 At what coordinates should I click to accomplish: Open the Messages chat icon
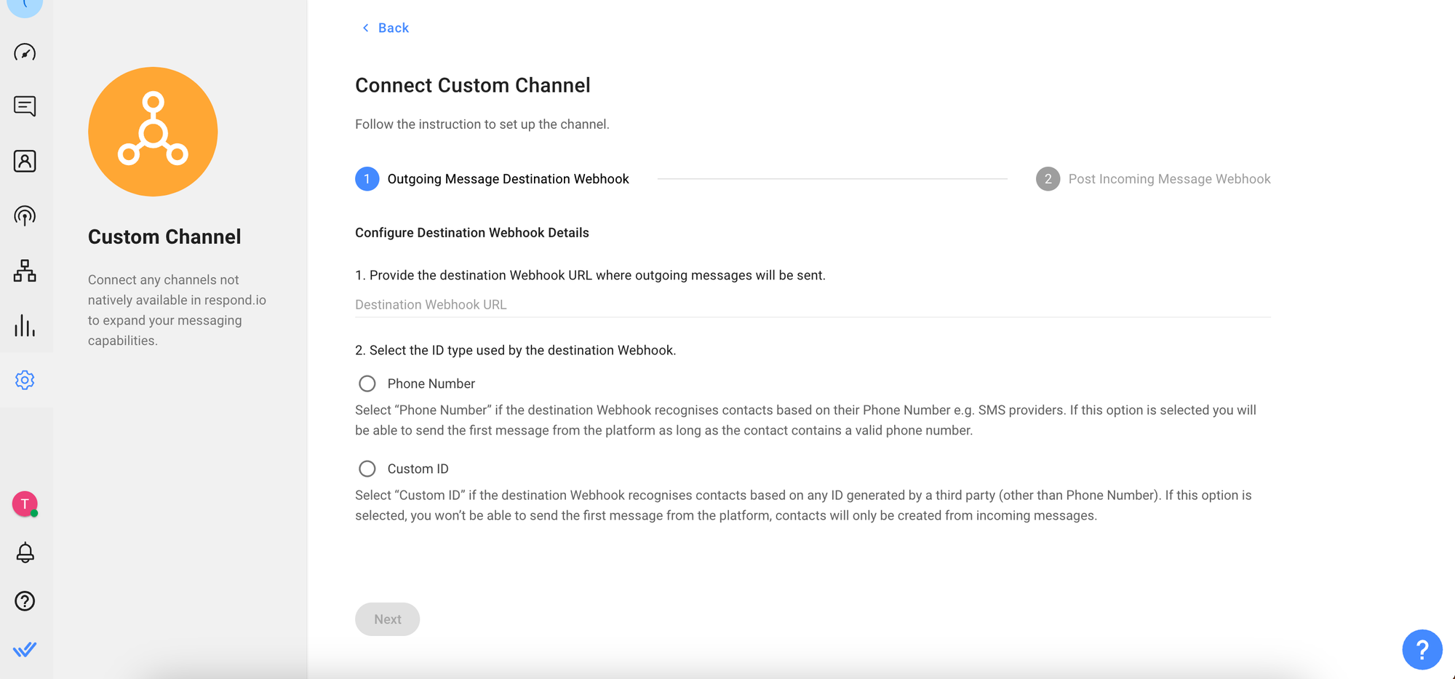(25, 106)
